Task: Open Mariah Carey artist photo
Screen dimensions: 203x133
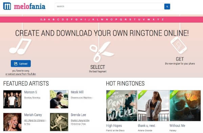Action: 13,122
